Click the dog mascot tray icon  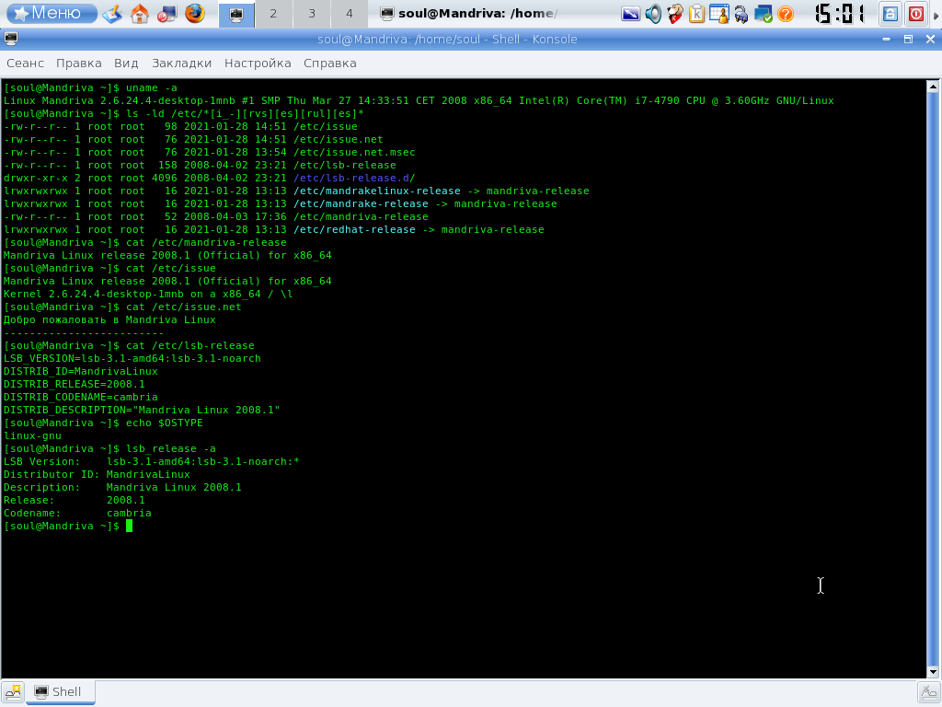click(x=675, y=14)
